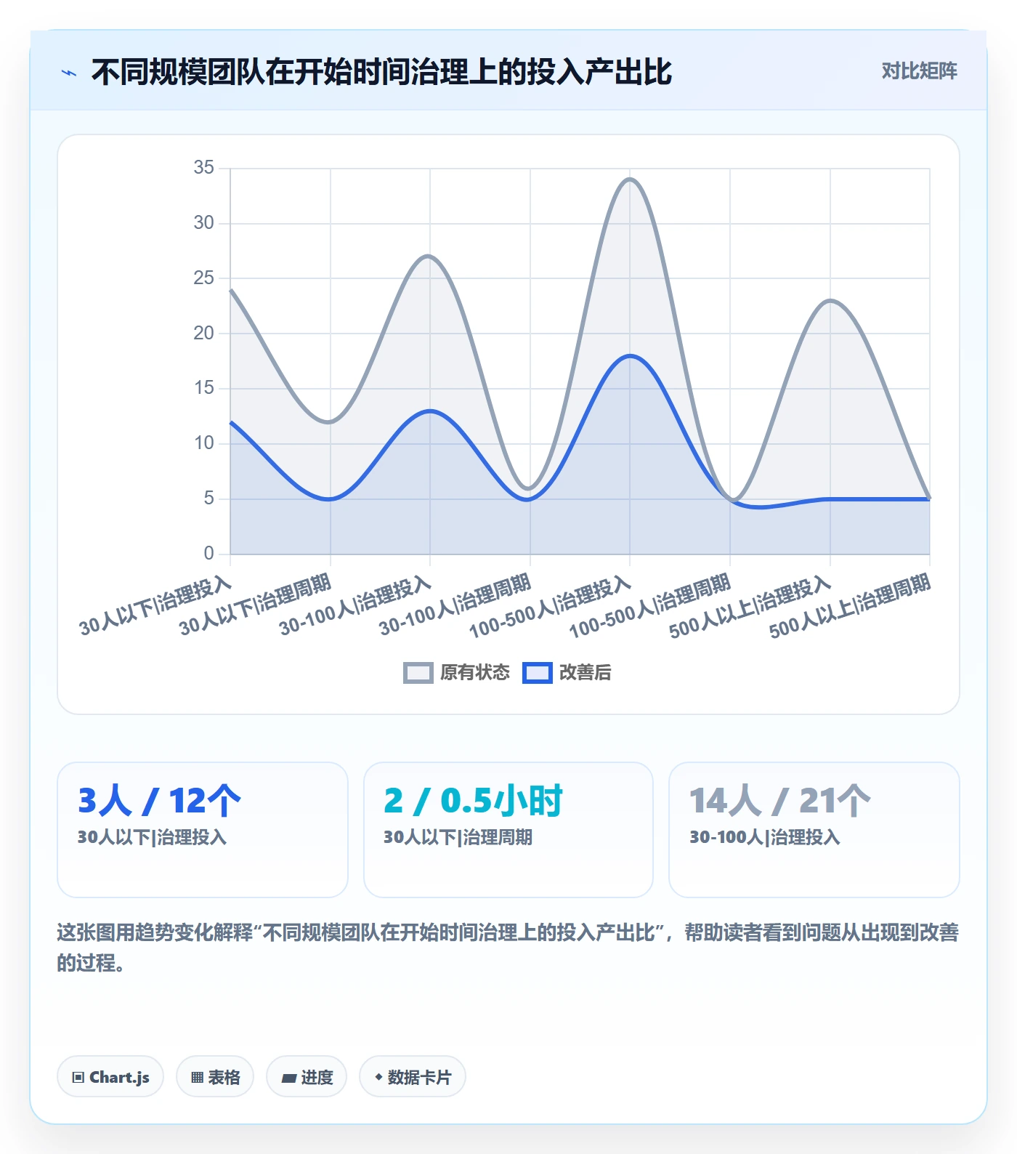Select the 数据卡片 tag chip
Screen dimensions: 1017x1154
click(413, 1076)
